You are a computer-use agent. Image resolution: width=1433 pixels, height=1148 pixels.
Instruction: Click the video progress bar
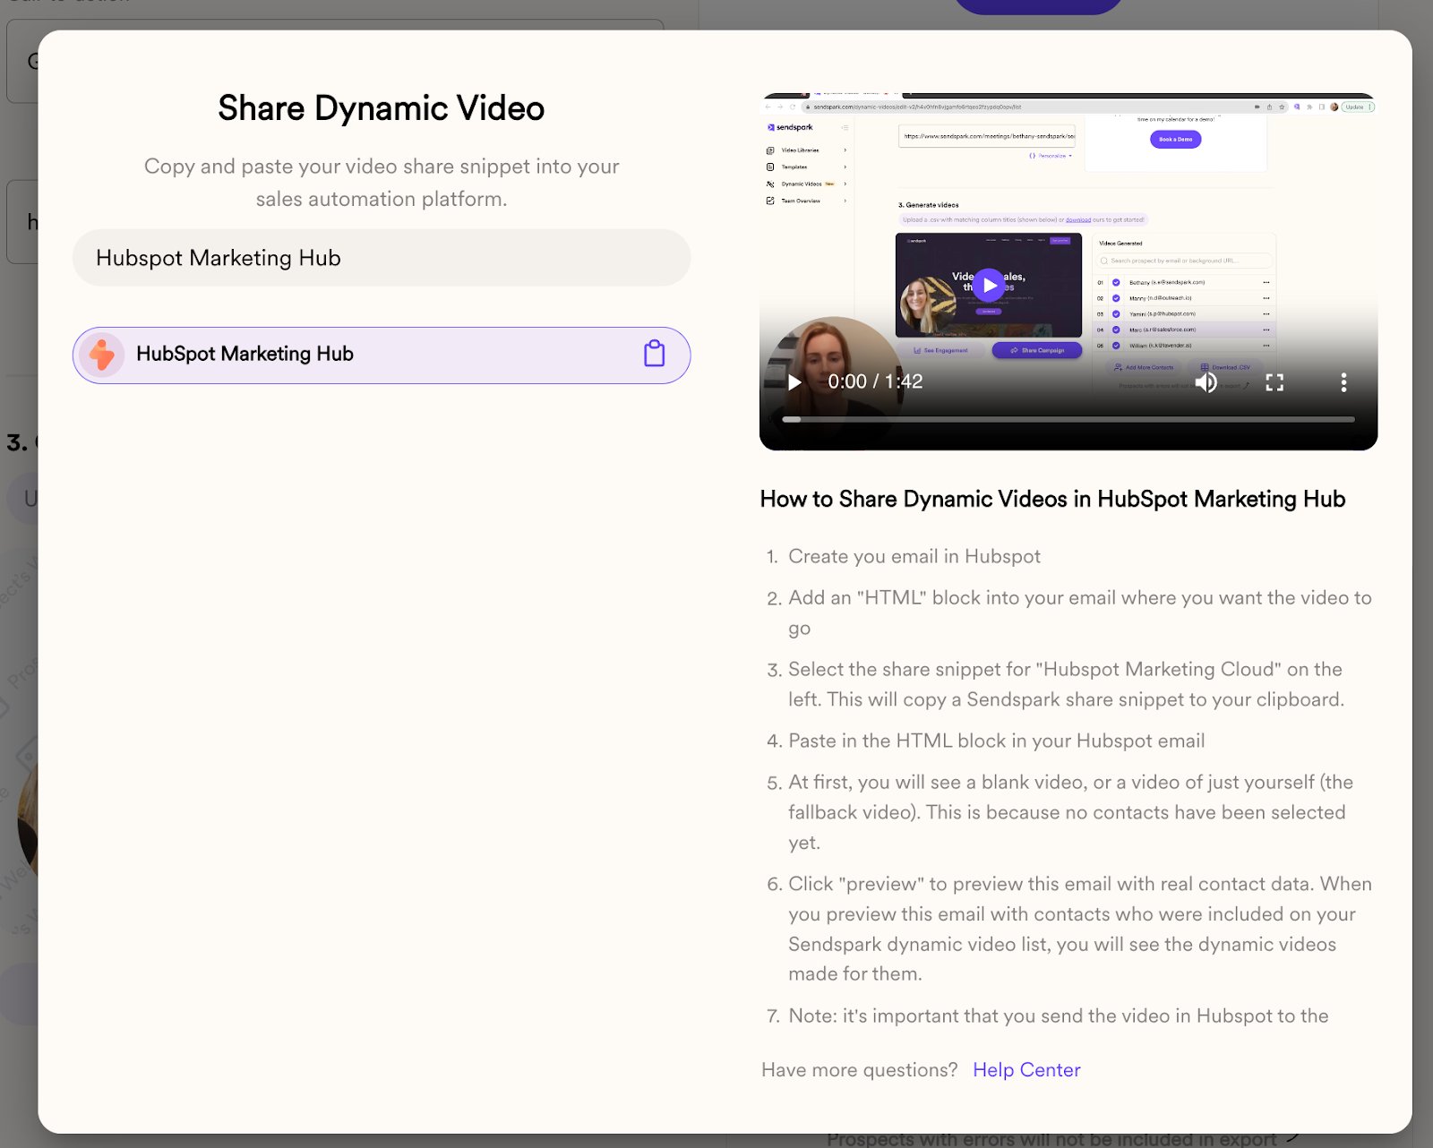click(1068, 419)
